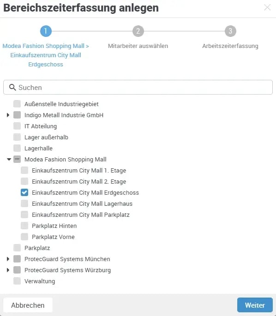Click the search magnifier icon
This screenshot has width=276, height=316.
click(12, 87)
